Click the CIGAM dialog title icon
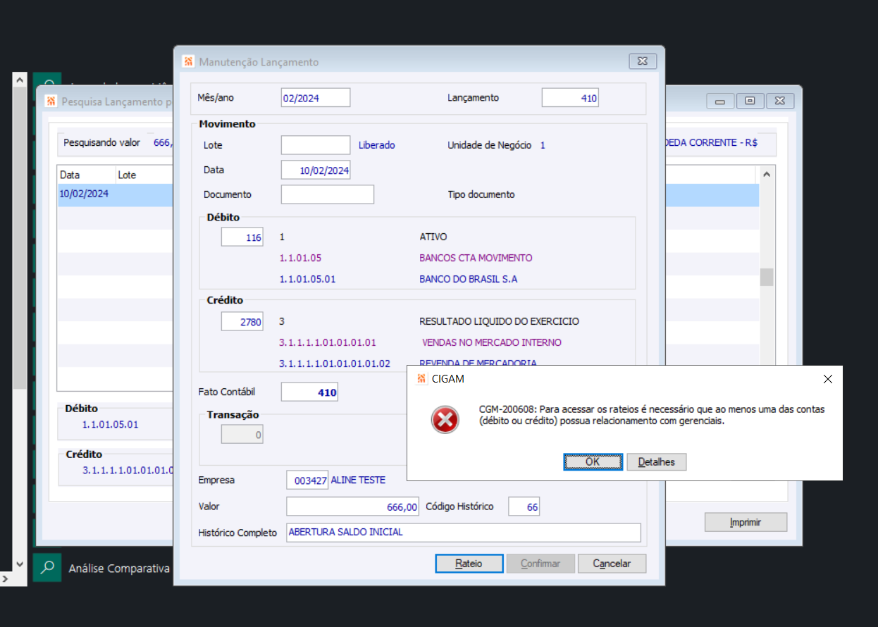 [x=421, y=379]
